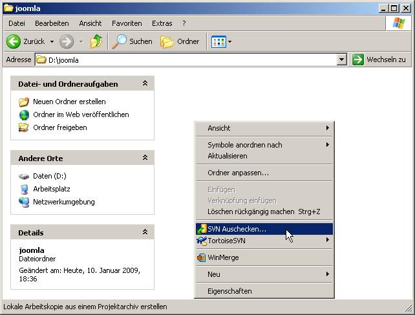Click Ordner im Web veröffentlichen link
The height and width of the screenshot is (315, 415).
pyautogui.click(x=81, y=114)
